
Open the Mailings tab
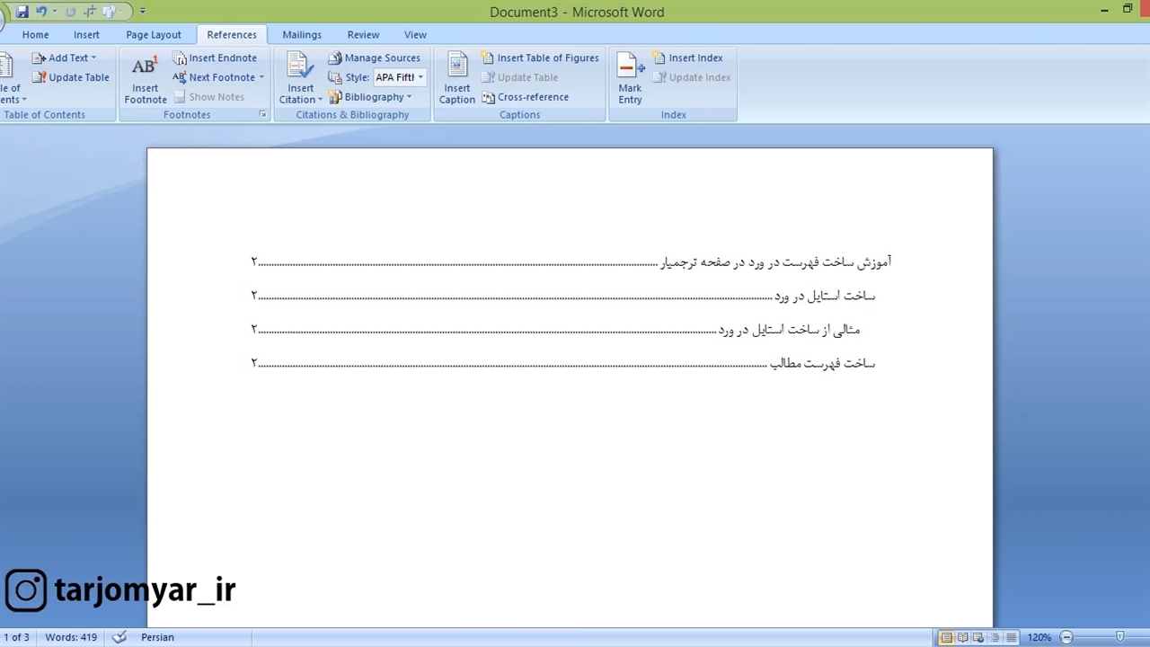pos(302,34)
